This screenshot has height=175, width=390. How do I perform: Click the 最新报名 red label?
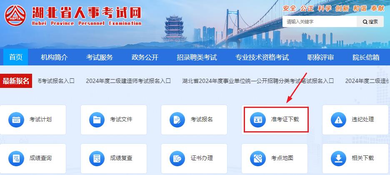[x=16, y=81]
